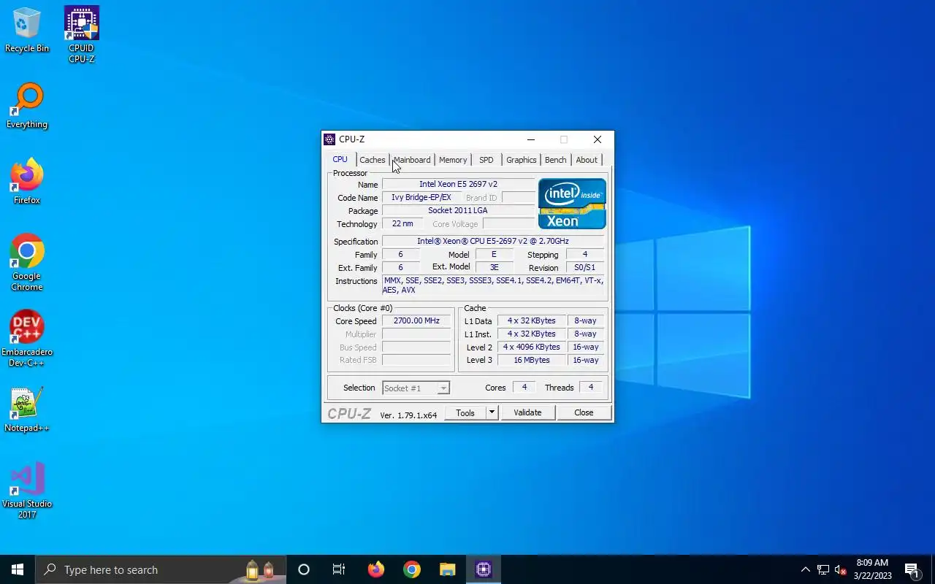The image size is (935, 584).
Task: Open the Socket #1 selection dropdown
Action: (416, 388)
